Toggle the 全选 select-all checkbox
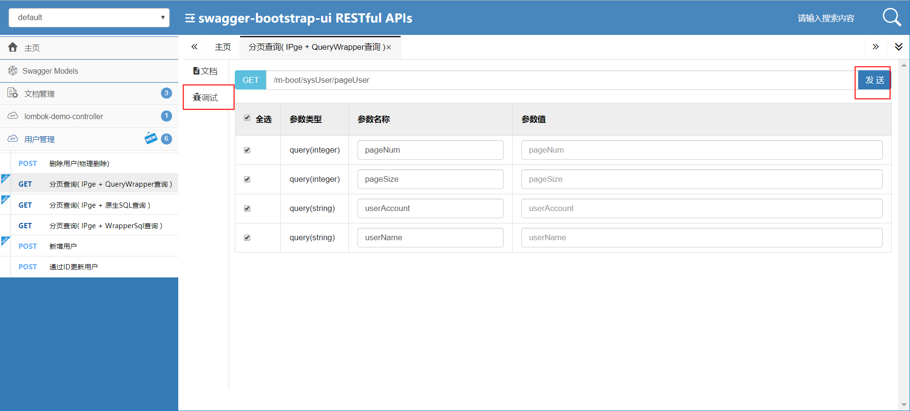 247,118
